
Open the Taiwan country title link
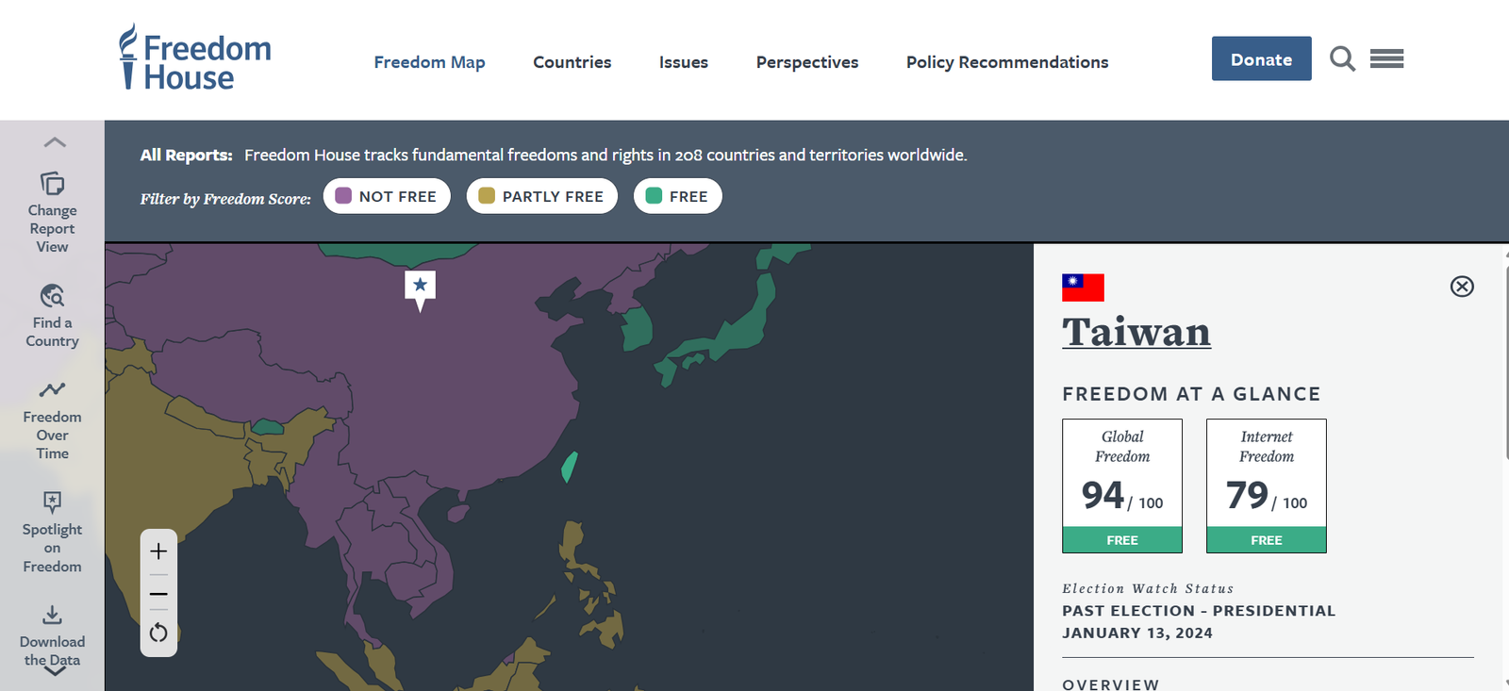(1136, 332)
